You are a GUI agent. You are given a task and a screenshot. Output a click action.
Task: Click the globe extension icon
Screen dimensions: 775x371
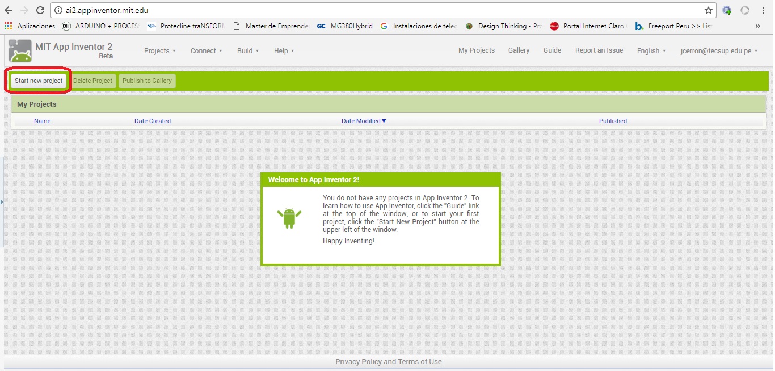click(727, 10)
